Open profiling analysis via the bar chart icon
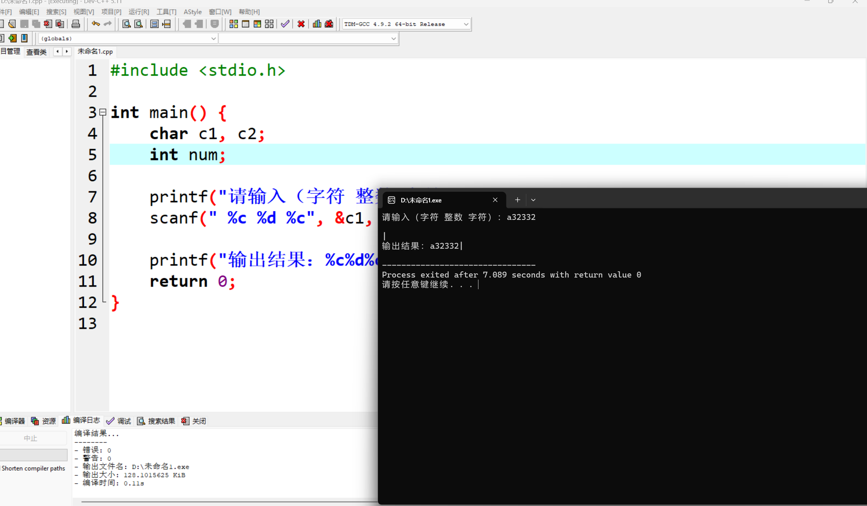Viewport: 867px width, 506px height. coord(316,24)
